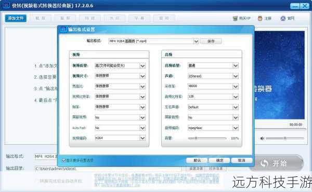The height and width of the screenshot is (192, 312).
Task: Click the video preview area
Action: pos(279,75)
